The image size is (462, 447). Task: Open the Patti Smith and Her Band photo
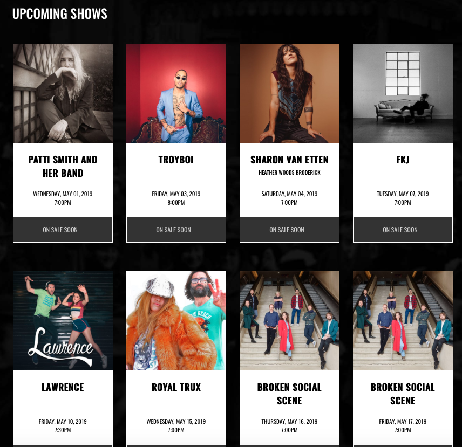(x=63, y=93)
